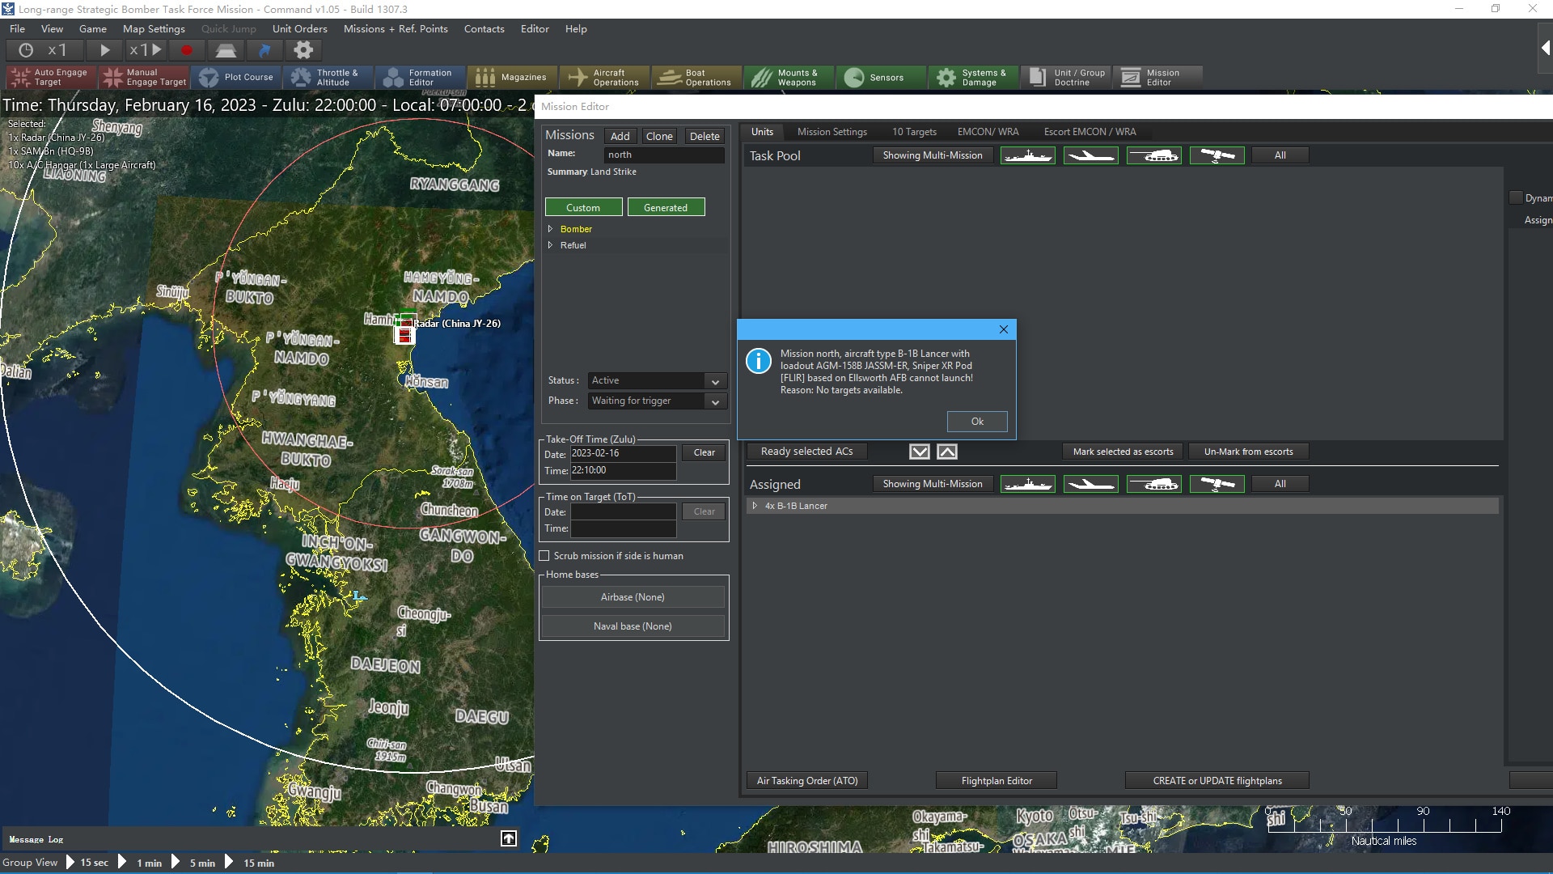
Task: Switch to the 10 Targets tab
Action: (x=914, y=132)
